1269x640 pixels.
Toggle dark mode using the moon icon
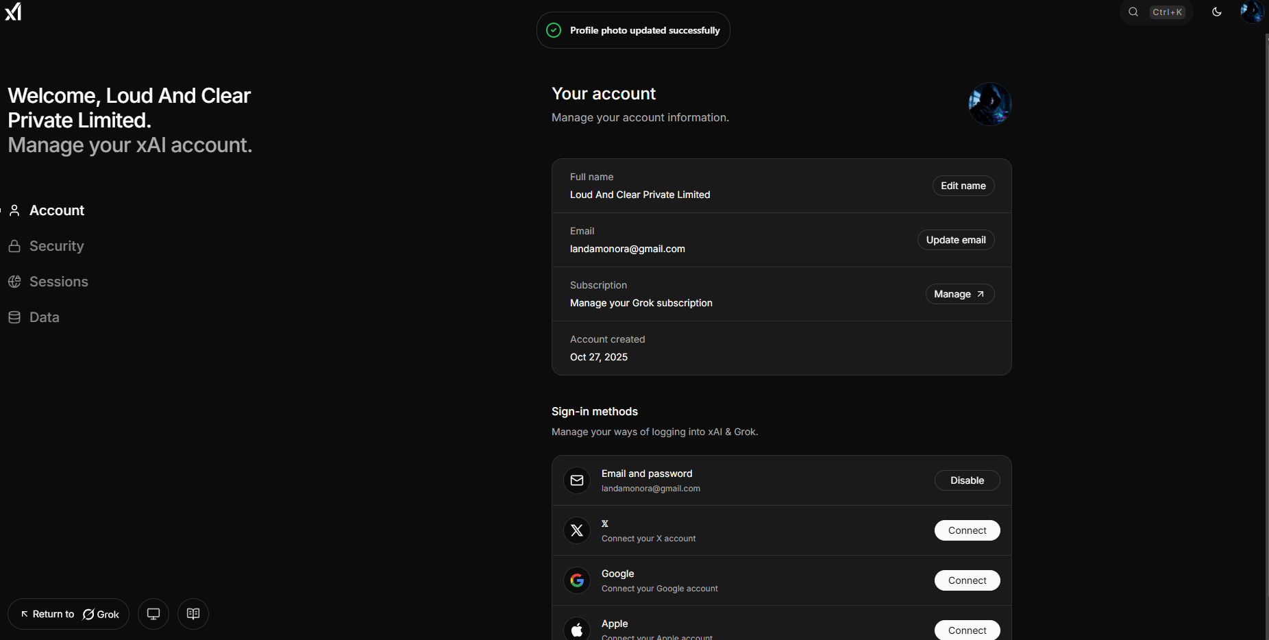1217,12
